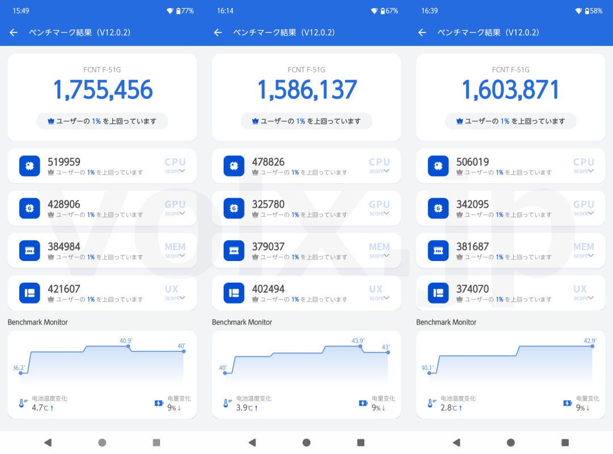The height and width of the screenshot is (454, 613).
Task: Select the total score 1,603,871
Action: (x=511, y=90)
